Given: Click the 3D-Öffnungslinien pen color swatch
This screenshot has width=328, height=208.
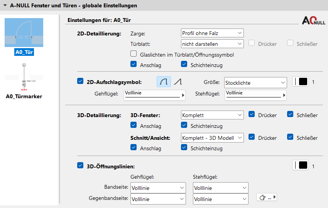Looking at the screenshot, I should pyautogui.click(x=301, y=166).
